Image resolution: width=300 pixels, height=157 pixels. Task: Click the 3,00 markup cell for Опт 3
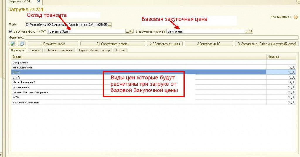(x=281, y=72)
